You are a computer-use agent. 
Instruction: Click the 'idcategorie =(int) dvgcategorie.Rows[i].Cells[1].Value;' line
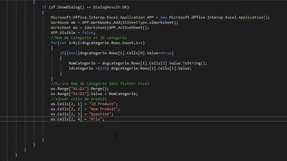click(130, 68)
